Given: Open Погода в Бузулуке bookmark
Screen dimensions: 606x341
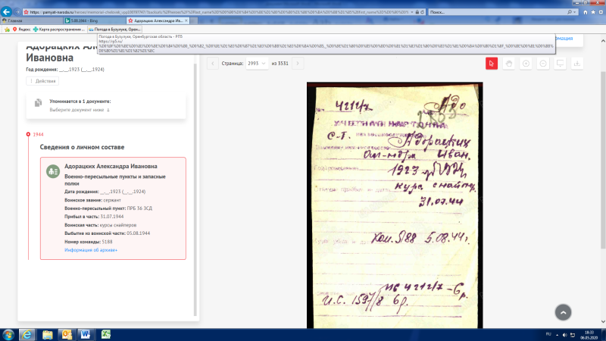Looking at the screenshot, I should [115, 30].
